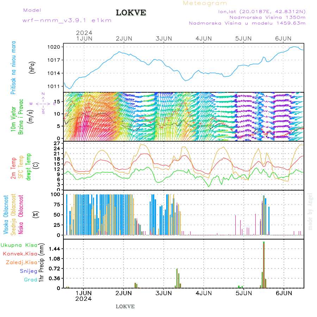Click the 1.44 precipitation tick value

click(55, 249)
